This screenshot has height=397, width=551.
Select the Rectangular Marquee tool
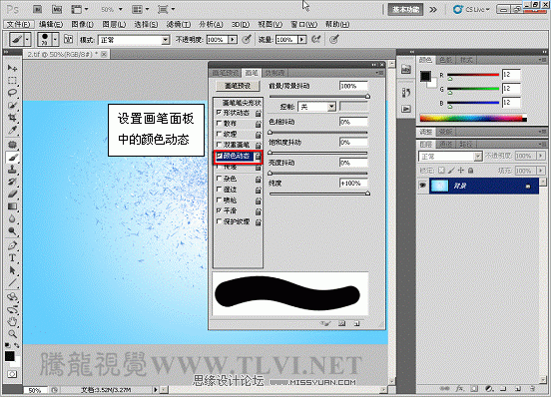[12, 81]
